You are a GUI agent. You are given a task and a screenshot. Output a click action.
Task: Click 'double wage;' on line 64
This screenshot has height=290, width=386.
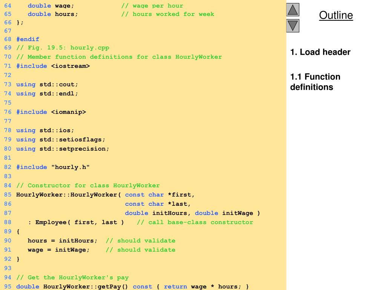point(51,6)
